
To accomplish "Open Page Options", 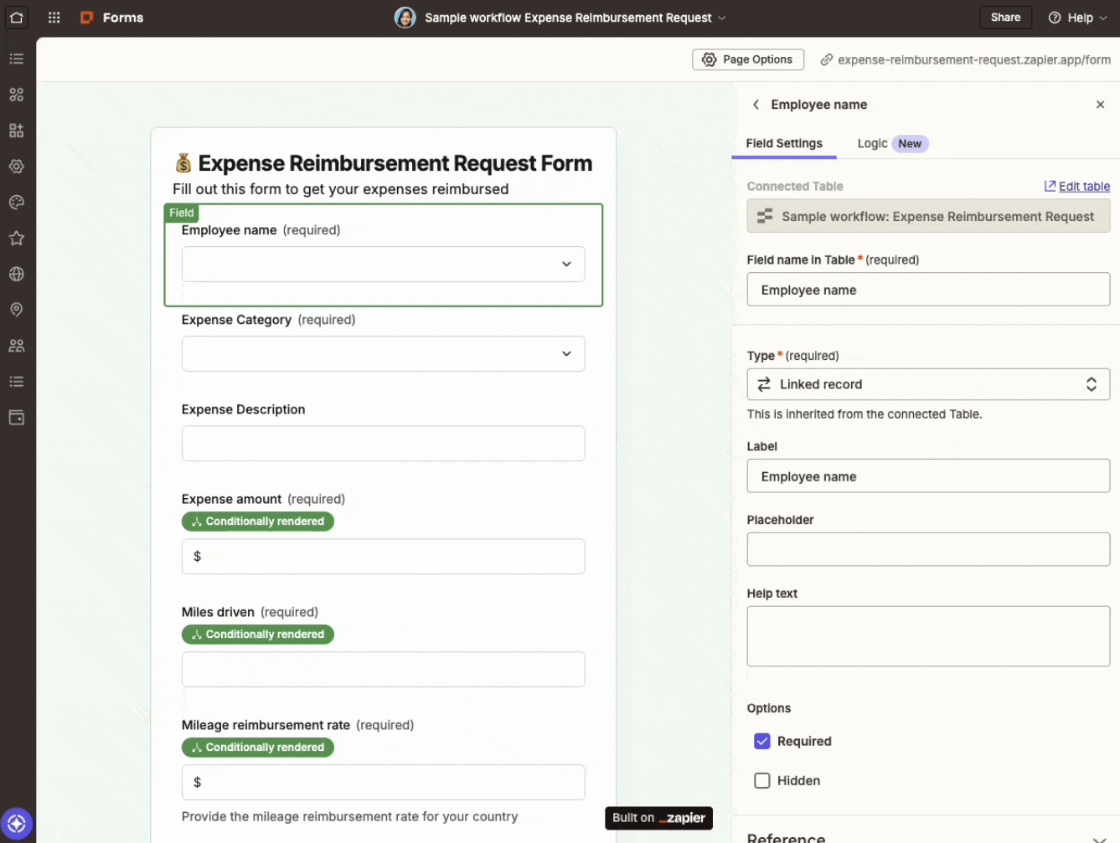I will tap(747, 59).
